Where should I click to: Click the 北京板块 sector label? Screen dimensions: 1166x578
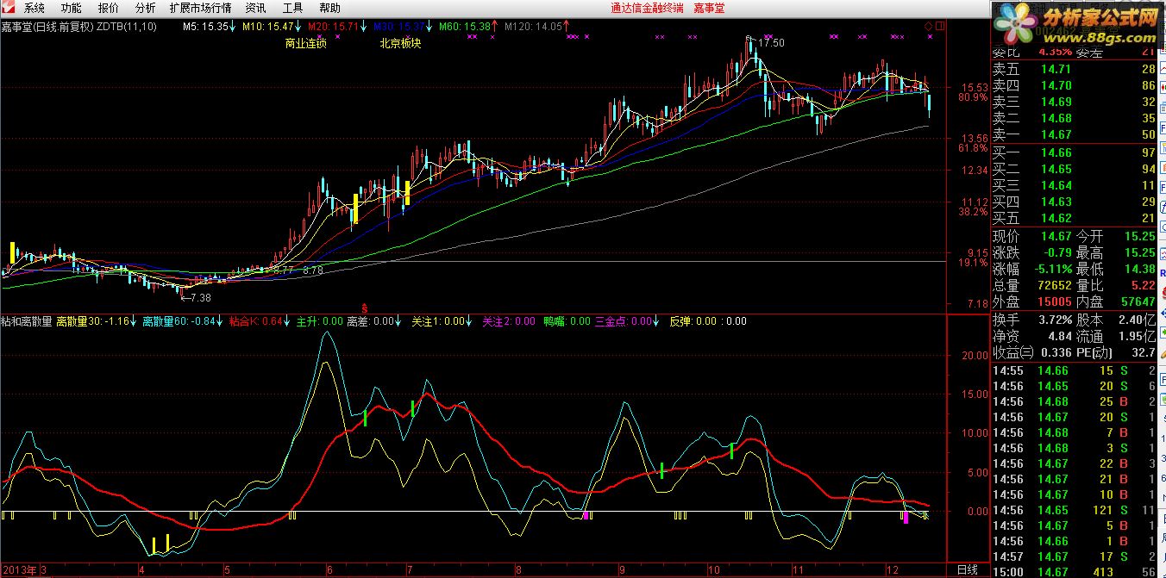tap(400, 42)
